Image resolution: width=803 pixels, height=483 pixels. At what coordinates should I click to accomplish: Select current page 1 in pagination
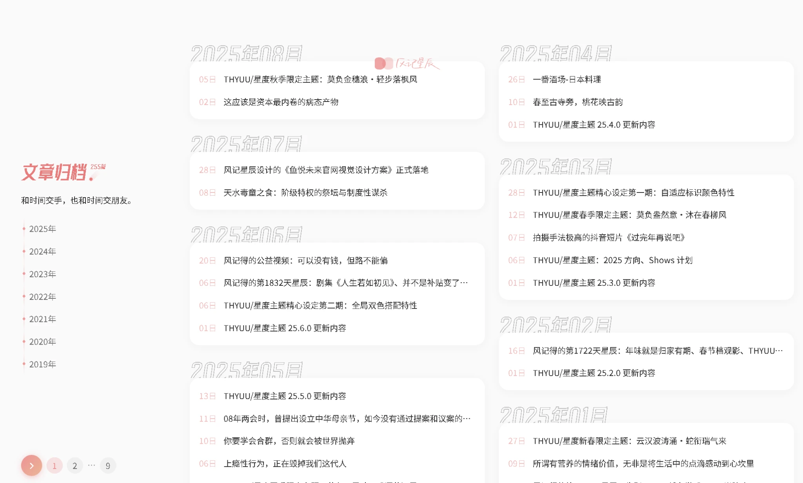tap(55, 466)
